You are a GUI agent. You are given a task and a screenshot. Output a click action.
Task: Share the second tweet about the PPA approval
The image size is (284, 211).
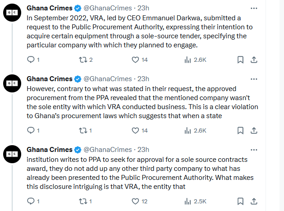click(x=254, y=130)
